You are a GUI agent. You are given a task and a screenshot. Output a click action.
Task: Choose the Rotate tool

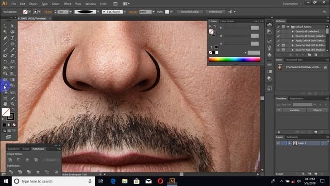[x=5, y=62]
